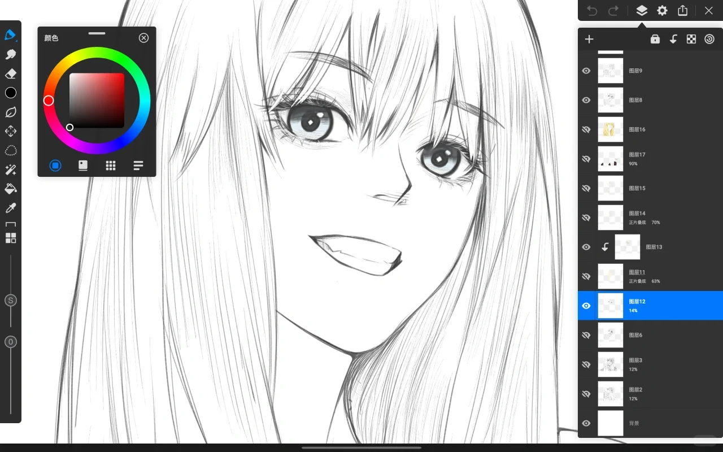The height and width of the screenshot is (452, 723).
Task: Click the clipping arrow on 图层13
Action: (x=605, y=247)
